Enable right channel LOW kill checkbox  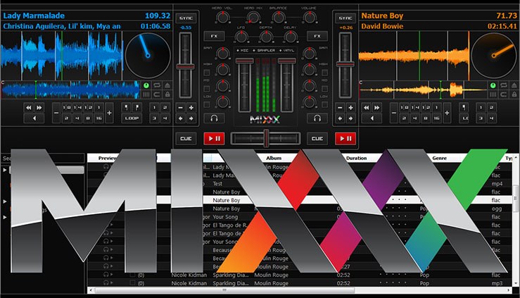click(x=324, y=104)
